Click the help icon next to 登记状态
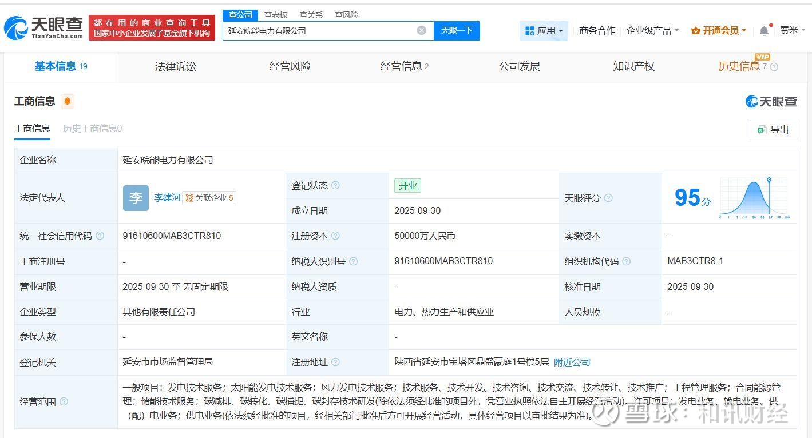The image size is (812, 438). pos(335,186)
